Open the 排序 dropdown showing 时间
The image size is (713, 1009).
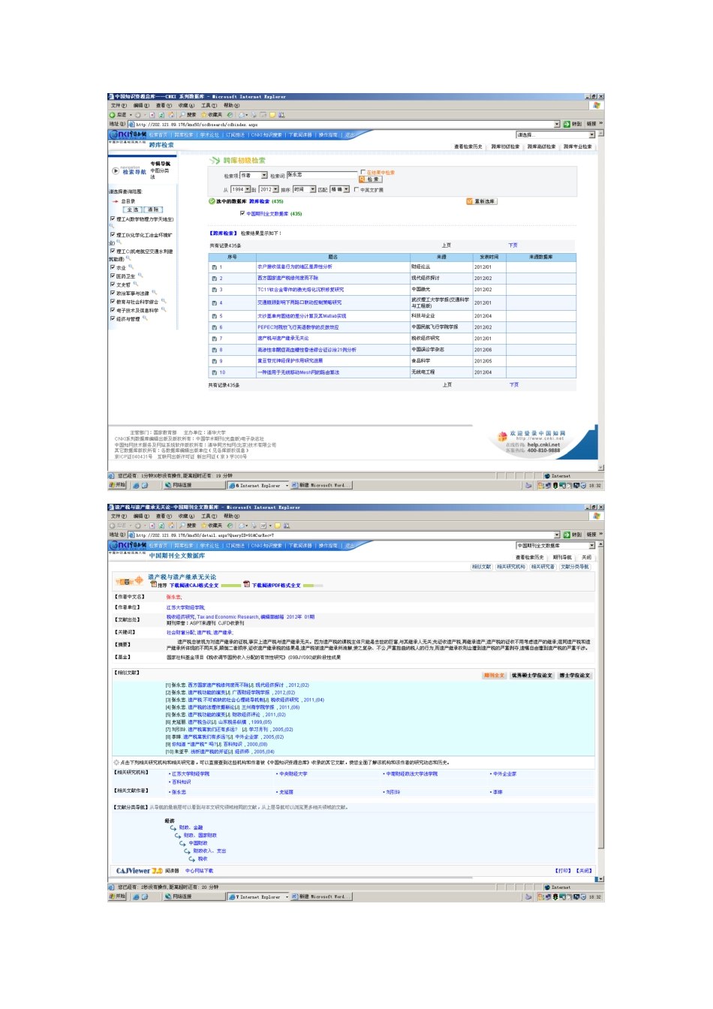304,190
